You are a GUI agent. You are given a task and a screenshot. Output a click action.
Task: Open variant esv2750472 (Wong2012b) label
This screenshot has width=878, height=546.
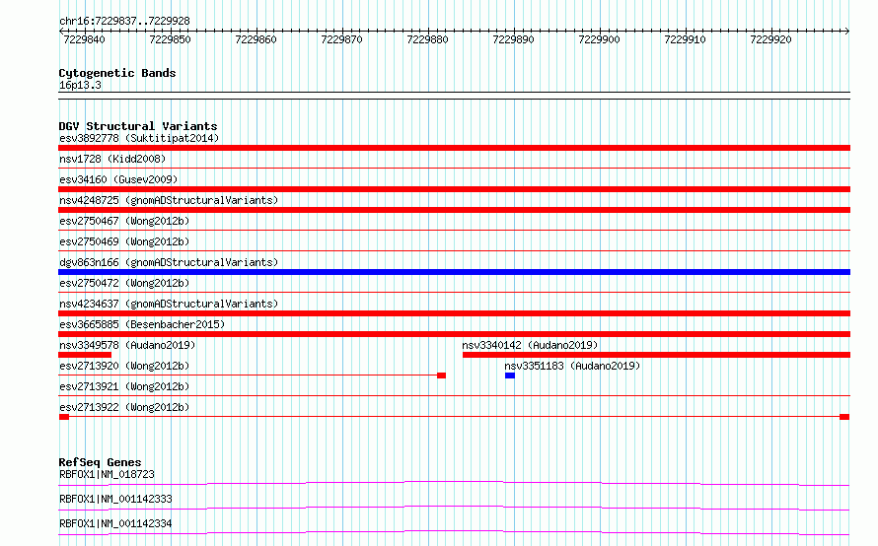click(124, 283)
